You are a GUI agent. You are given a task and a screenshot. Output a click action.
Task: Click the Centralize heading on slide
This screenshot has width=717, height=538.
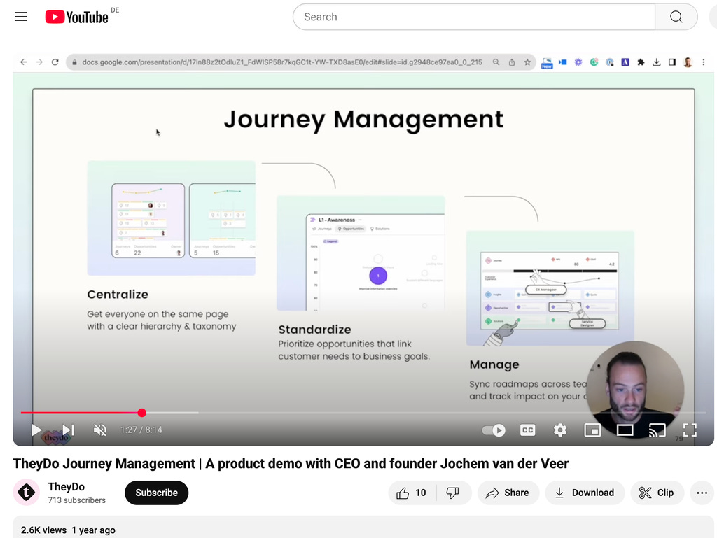click(118, 295)
